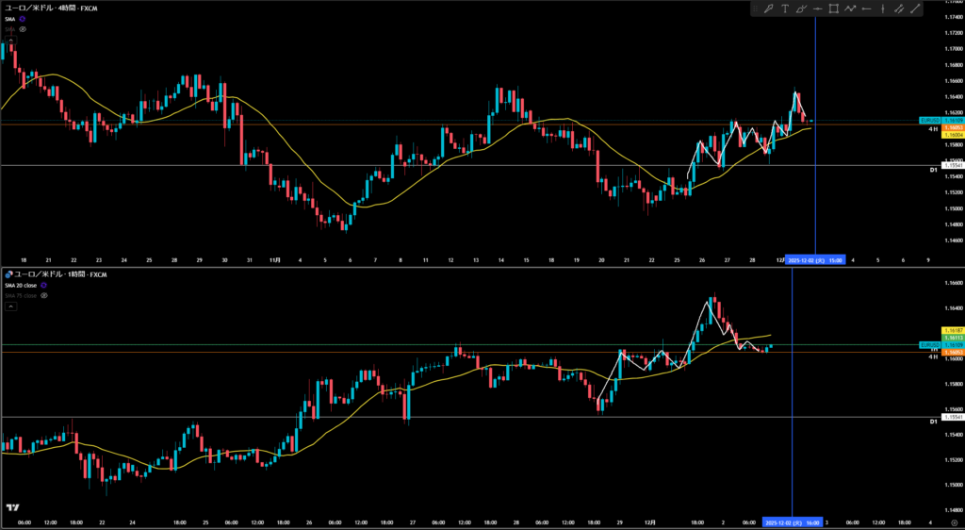Show the hidden SMA indicator on 4-hour chart

click(x=23, y=29)
